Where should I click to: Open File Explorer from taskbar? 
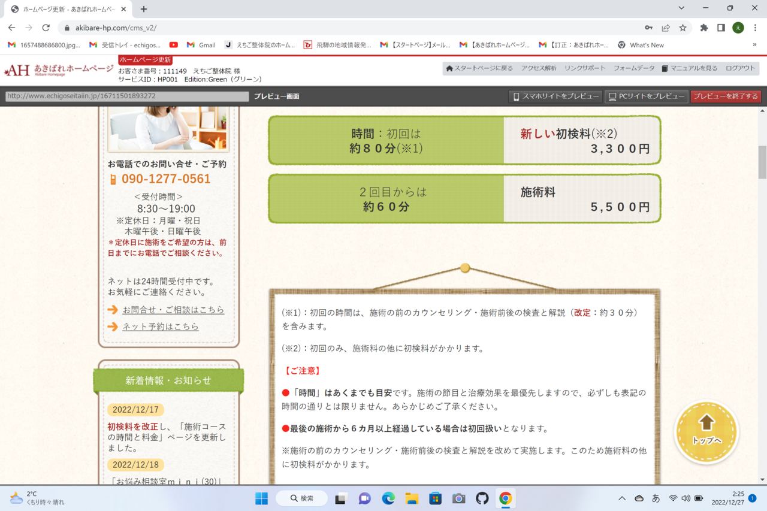click(412, 498)
